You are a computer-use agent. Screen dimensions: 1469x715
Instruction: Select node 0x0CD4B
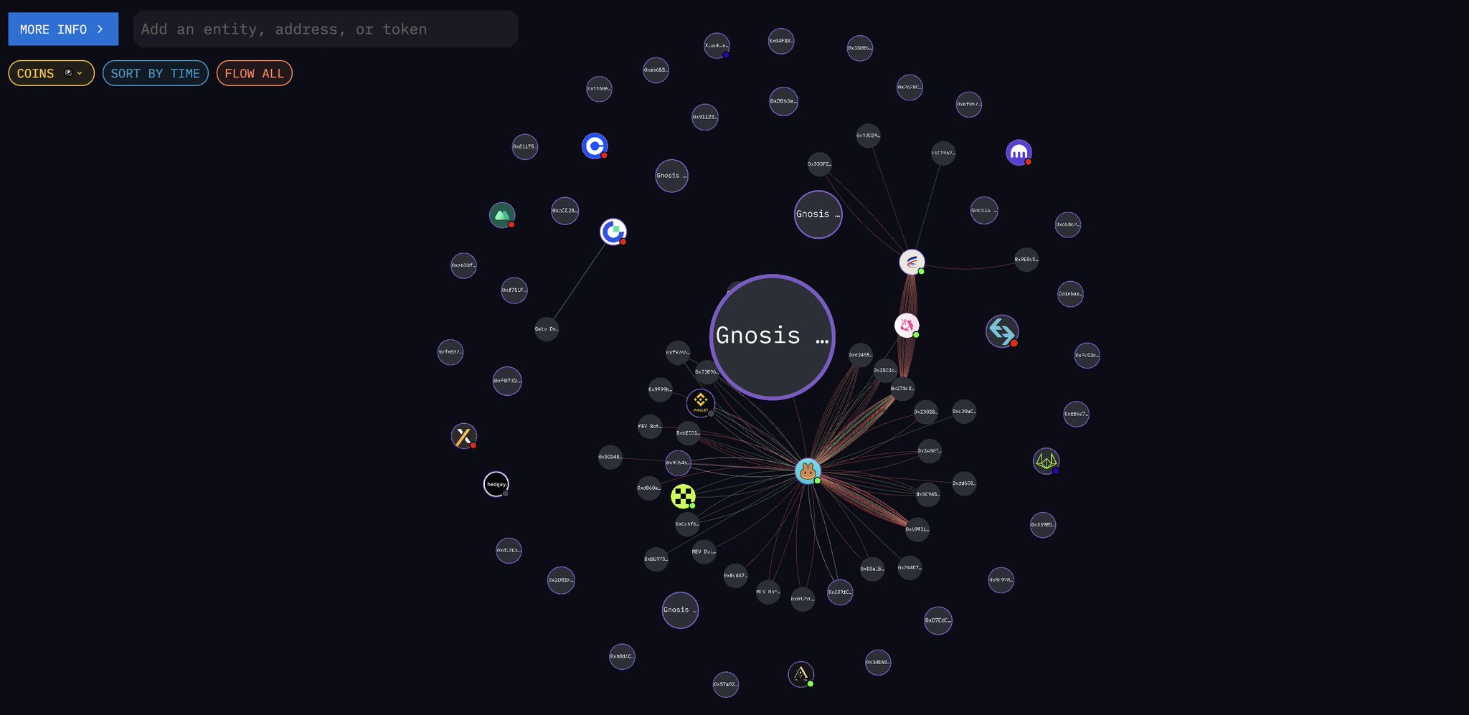[x=610, y=457]
